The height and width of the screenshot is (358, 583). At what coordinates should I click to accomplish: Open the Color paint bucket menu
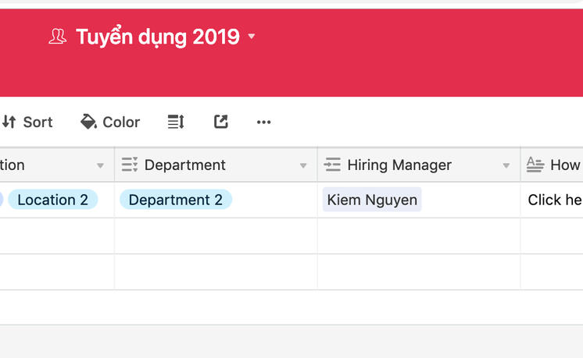(x=110, y=122)
